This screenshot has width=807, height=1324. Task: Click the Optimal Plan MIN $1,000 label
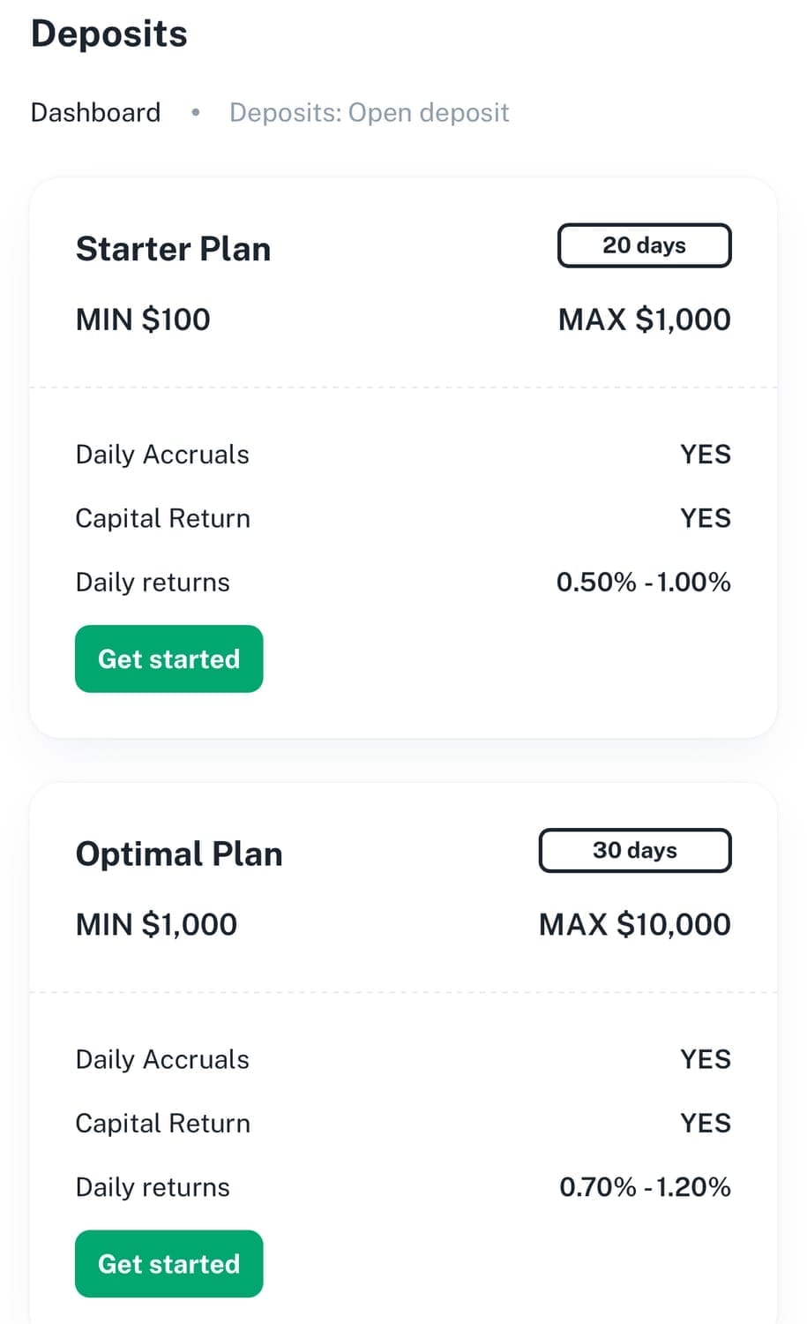[156, 924]
